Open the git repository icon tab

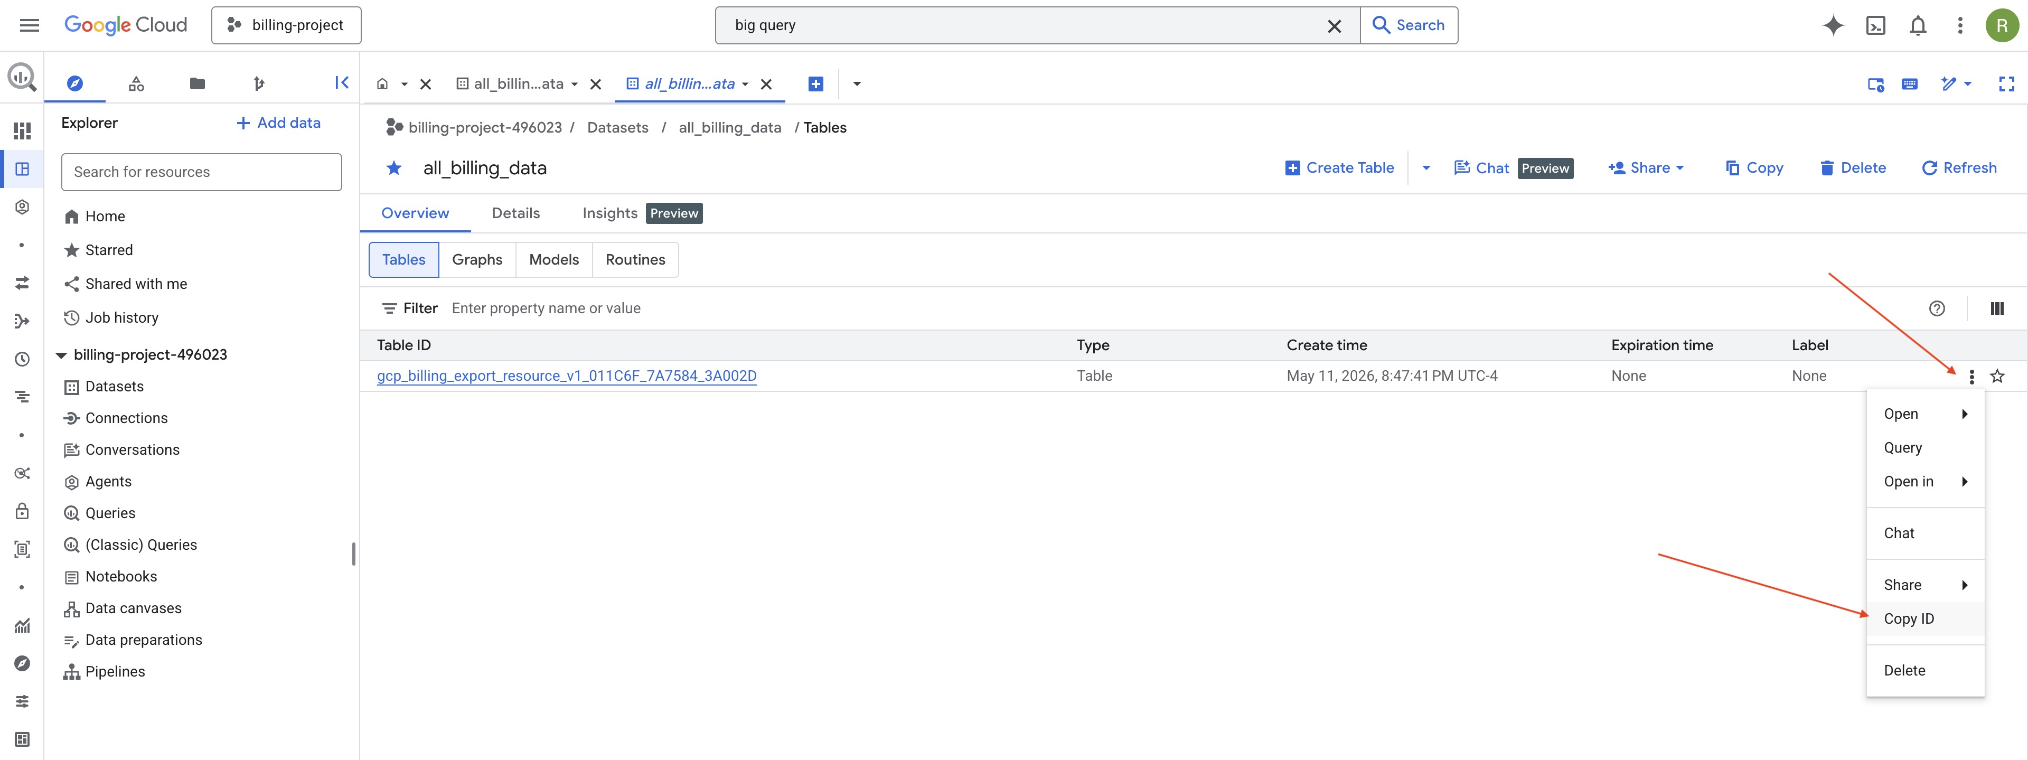tap(259, 83)
